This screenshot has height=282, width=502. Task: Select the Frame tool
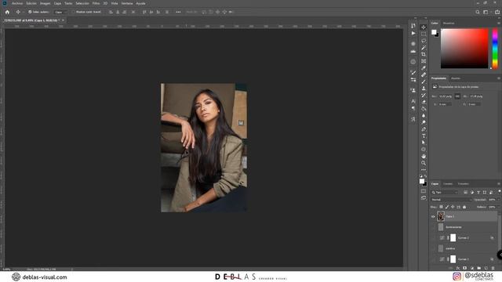click(424, 61)
